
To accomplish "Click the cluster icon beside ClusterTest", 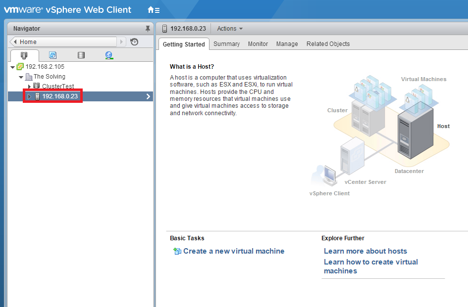I will [37, 86].
